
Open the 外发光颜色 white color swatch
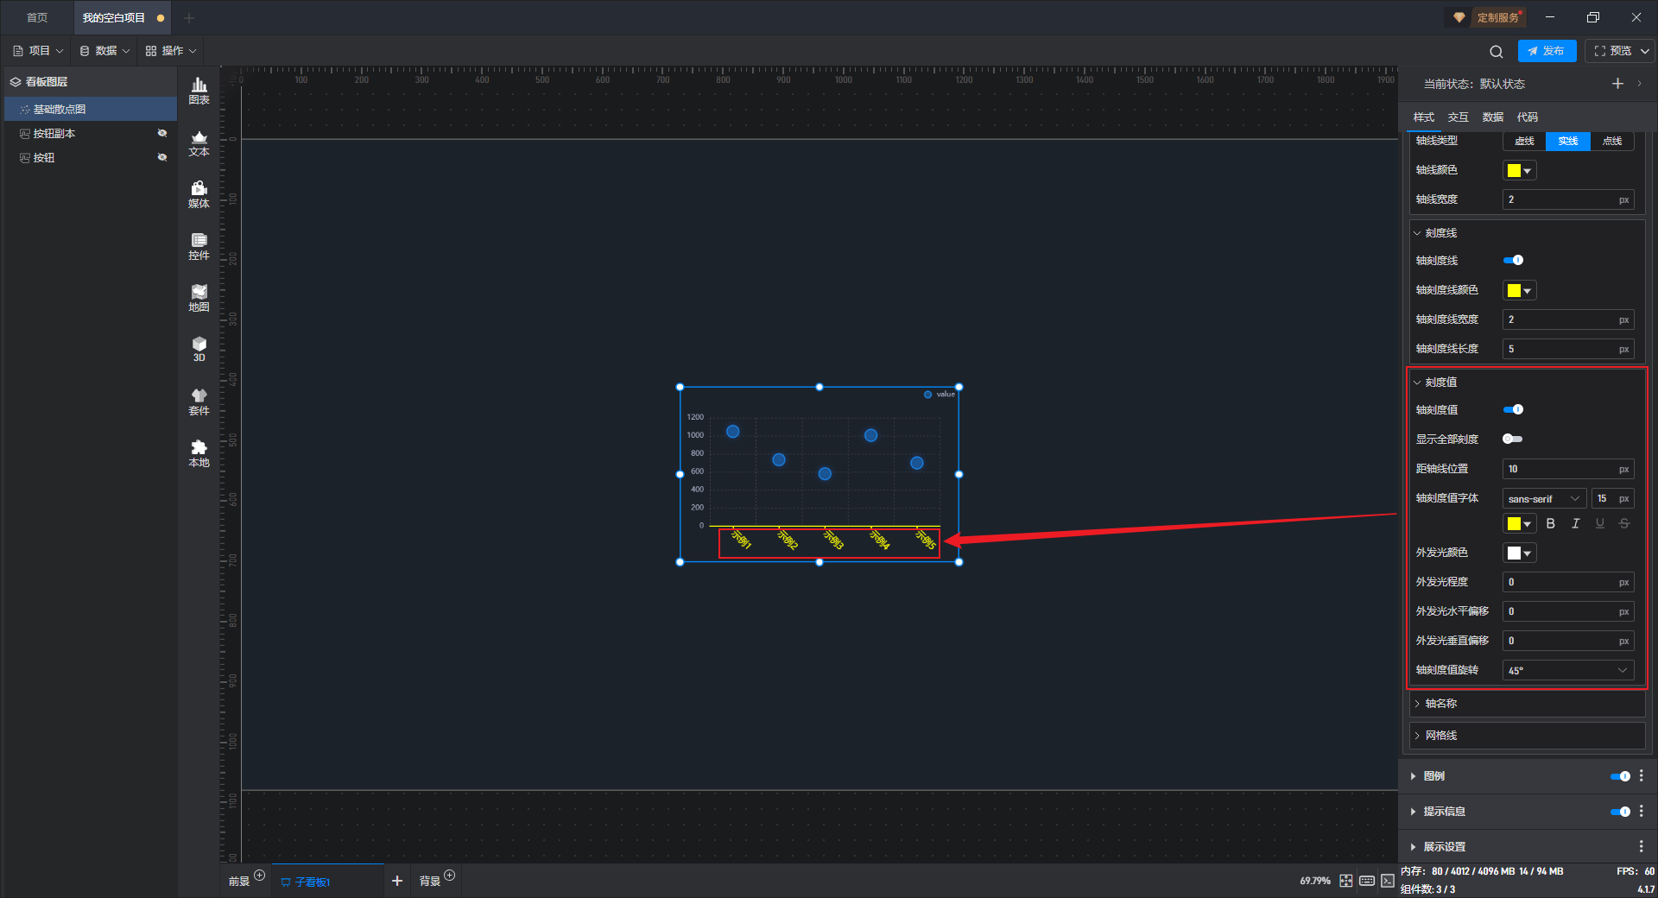tap(1519, 553)
